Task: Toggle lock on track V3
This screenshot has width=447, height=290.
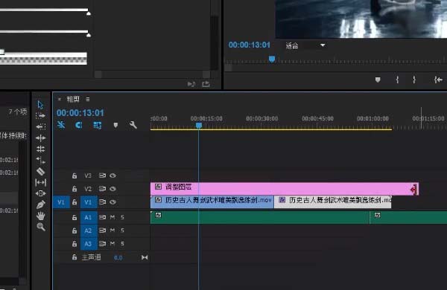Action: tap(74, 175)
